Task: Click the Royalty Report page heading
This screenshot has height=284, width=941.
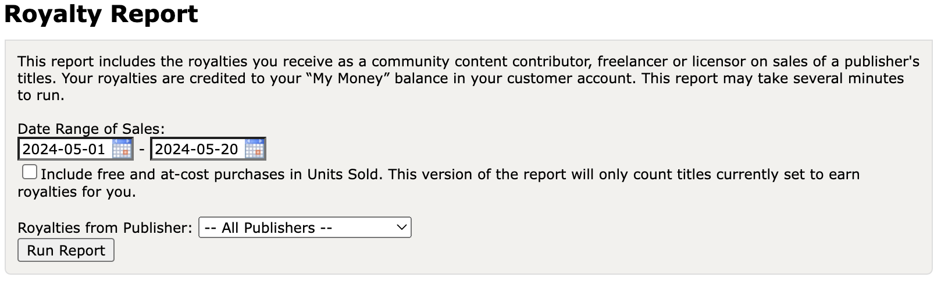Action: (x=101, y=14)
